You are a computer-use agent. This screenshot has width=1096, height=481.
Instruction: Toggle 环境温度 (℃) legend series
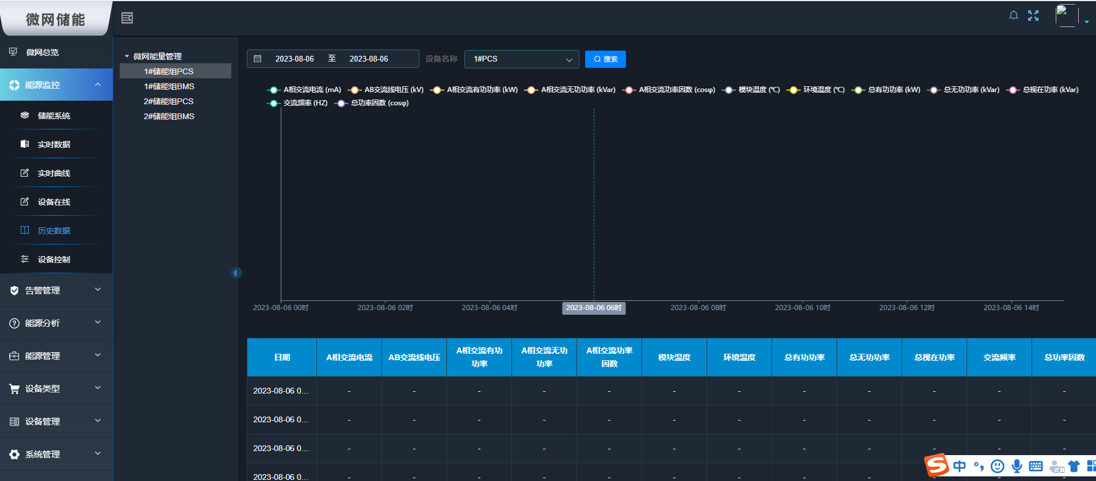tap(816, 90)
